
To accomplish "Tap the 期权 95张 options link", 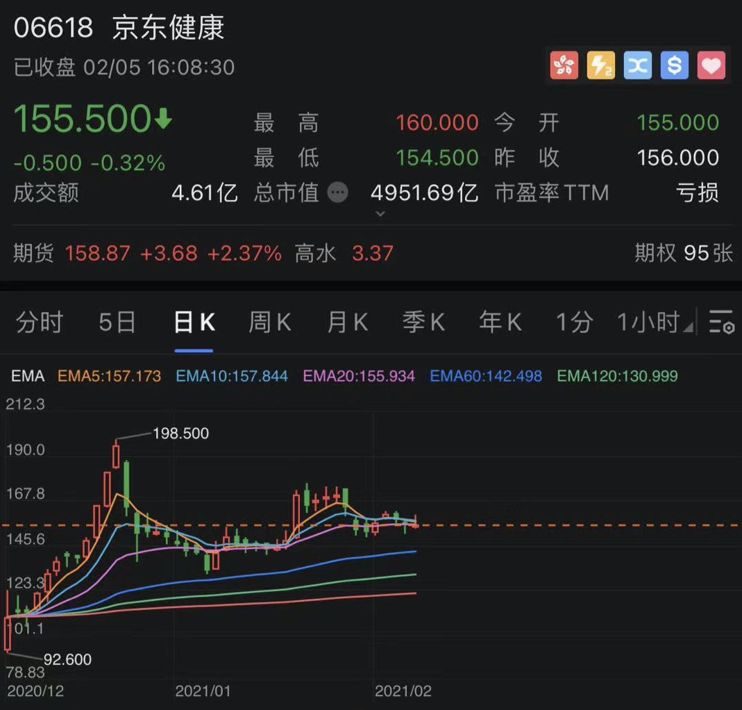I will coord(683,253).
